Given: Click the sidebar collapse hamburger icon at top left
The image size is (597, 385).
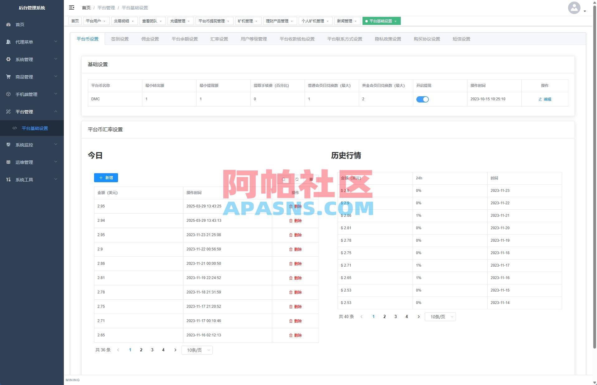Looking at the screenshot, I should click(x=72, y=7).
